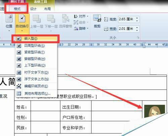Image resolution: width=168 pixels, height=136 pixels.
Task: Click the ruler indent marker near 42
Action: click(144, 45)
